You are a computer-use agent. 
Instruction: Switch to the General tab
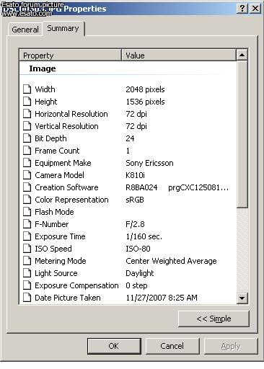tap(25, 30)
